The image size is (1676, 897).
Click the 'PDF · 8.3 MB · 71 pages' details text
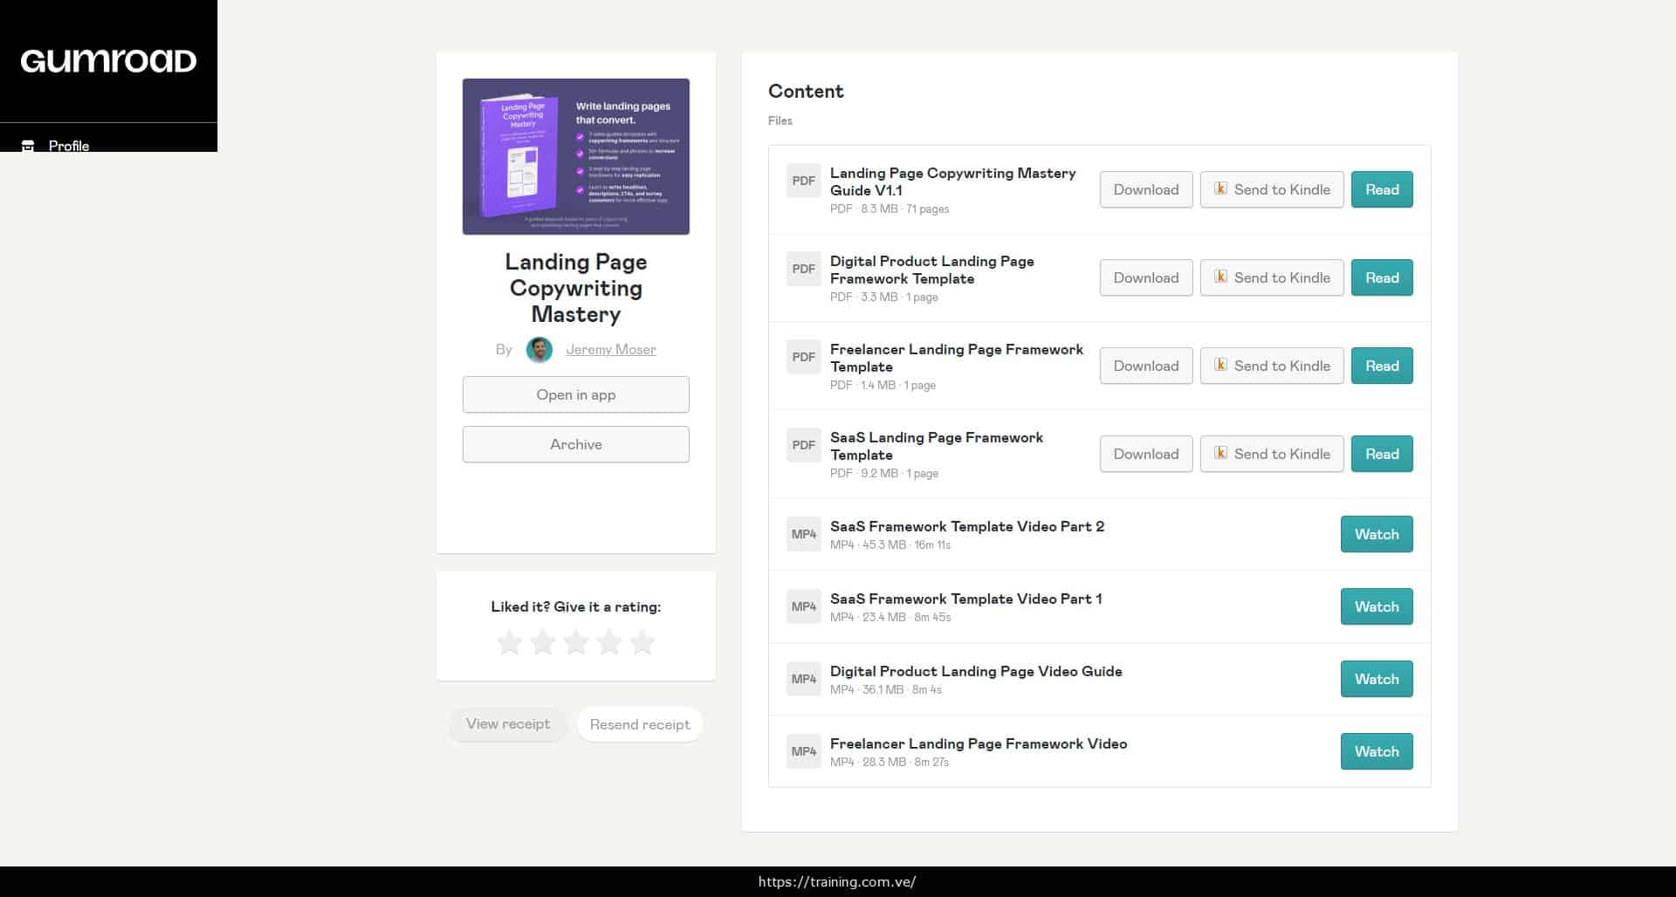890,209
